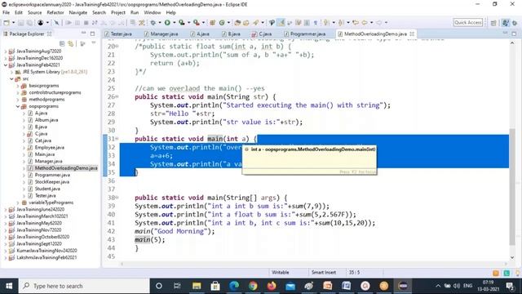Open the File menu
522x294 pixels.
6,13
